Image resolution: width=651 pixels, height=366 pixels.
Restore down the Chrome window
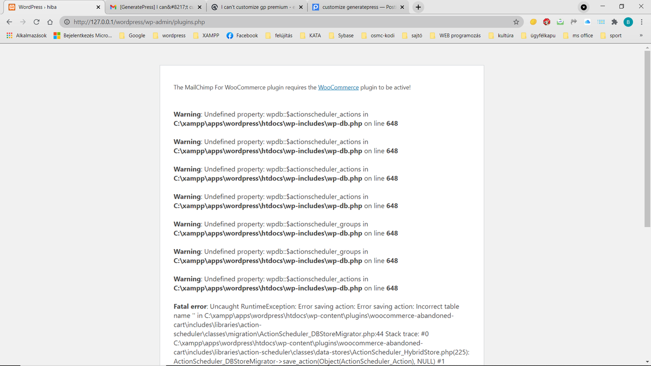point(622,7)
